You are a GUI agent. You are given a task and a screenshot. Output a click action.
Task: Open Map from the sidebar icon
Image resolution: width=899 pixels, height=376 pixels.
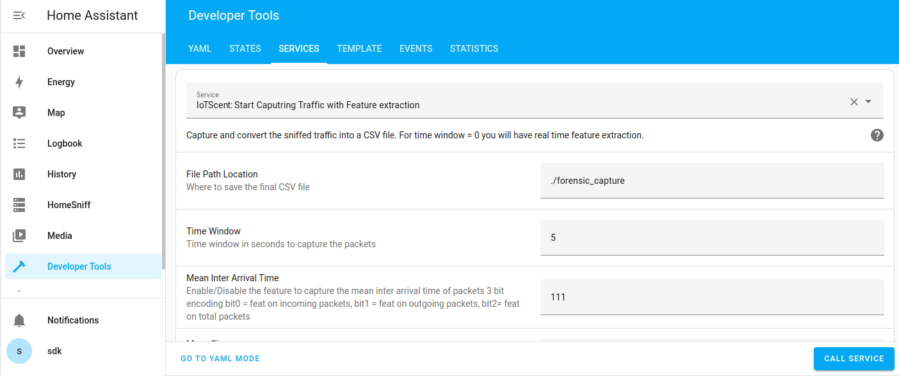(x=19, y=113)
